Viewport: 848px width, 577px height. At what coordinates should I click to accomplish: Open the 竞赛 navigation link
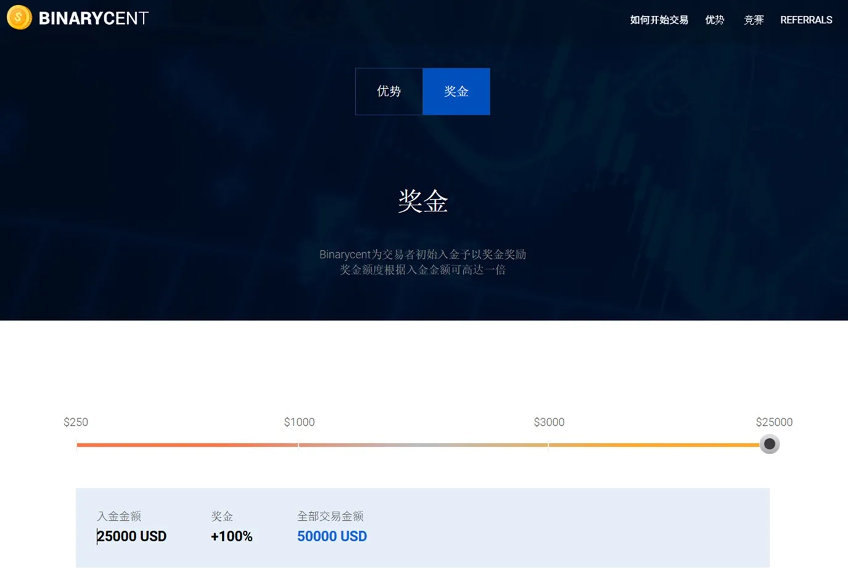(754, 20)
